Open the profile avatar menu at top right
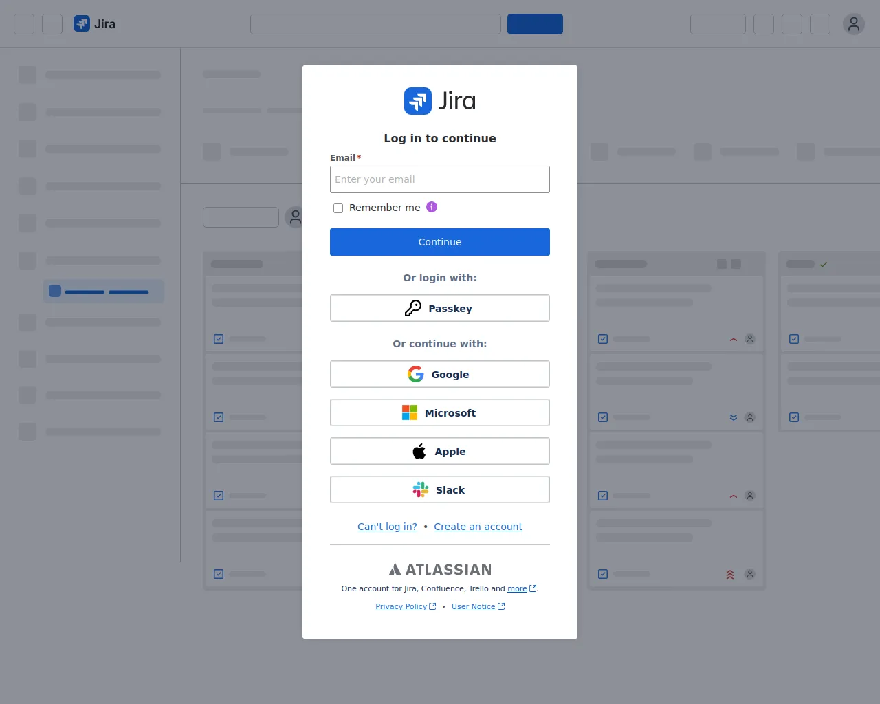This screenshot has width=880, height=704. (x=854, y=23)
